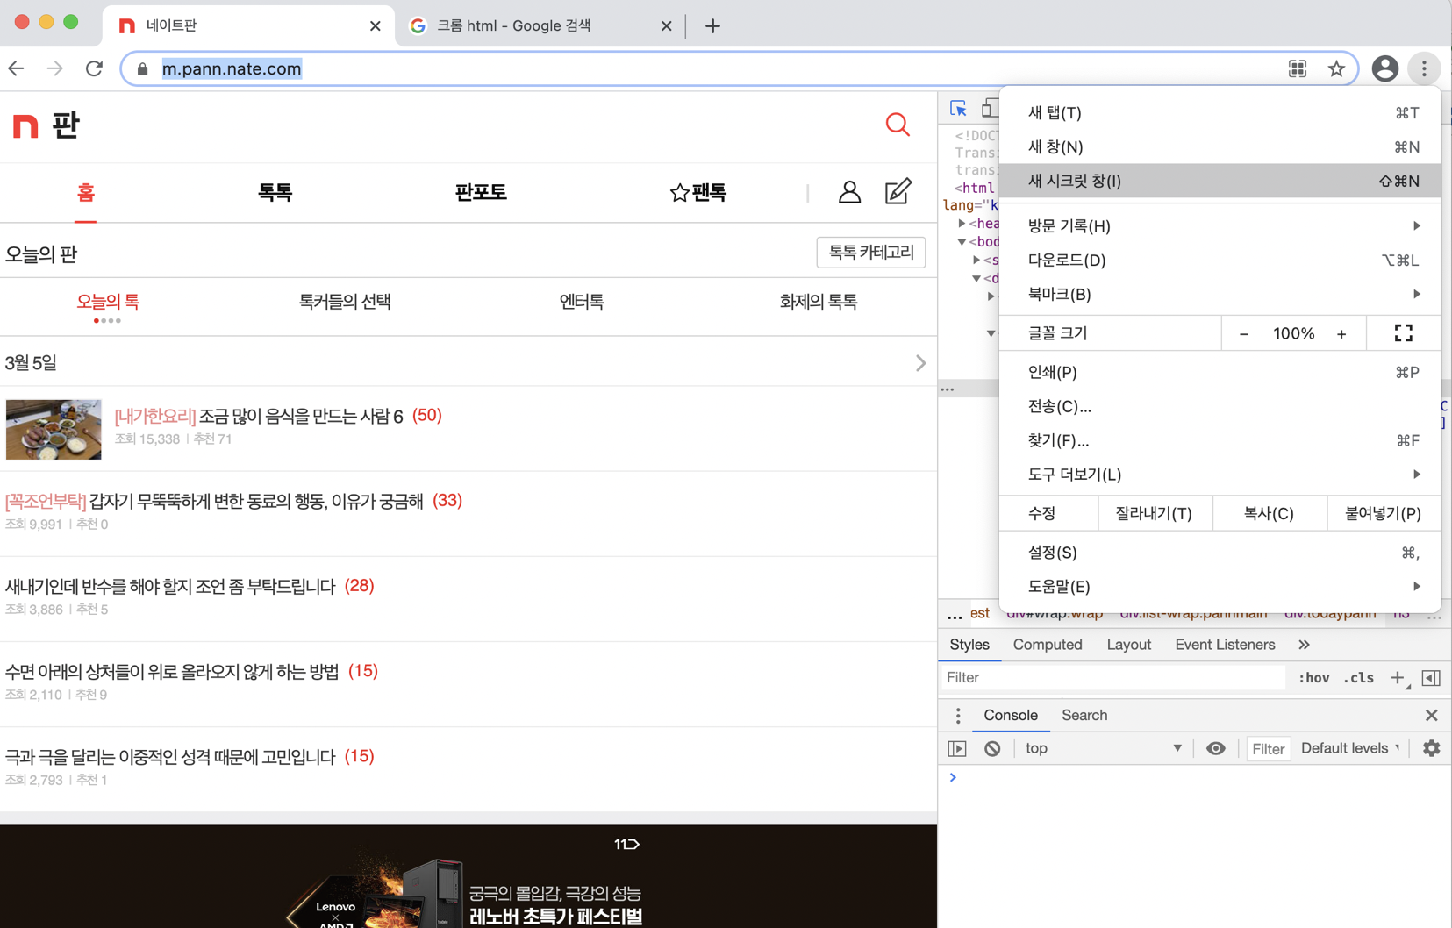The height and width of the screenshot is (928, 1452).
Task: Select 새 시크릿 창(I) menu item
Action: tap(1220, 182)
